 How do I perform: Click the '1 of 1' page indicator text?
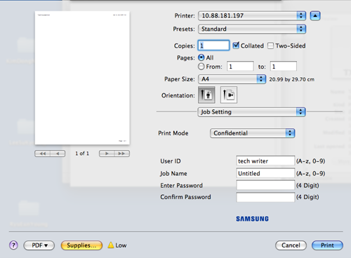(x=82, y=154)
